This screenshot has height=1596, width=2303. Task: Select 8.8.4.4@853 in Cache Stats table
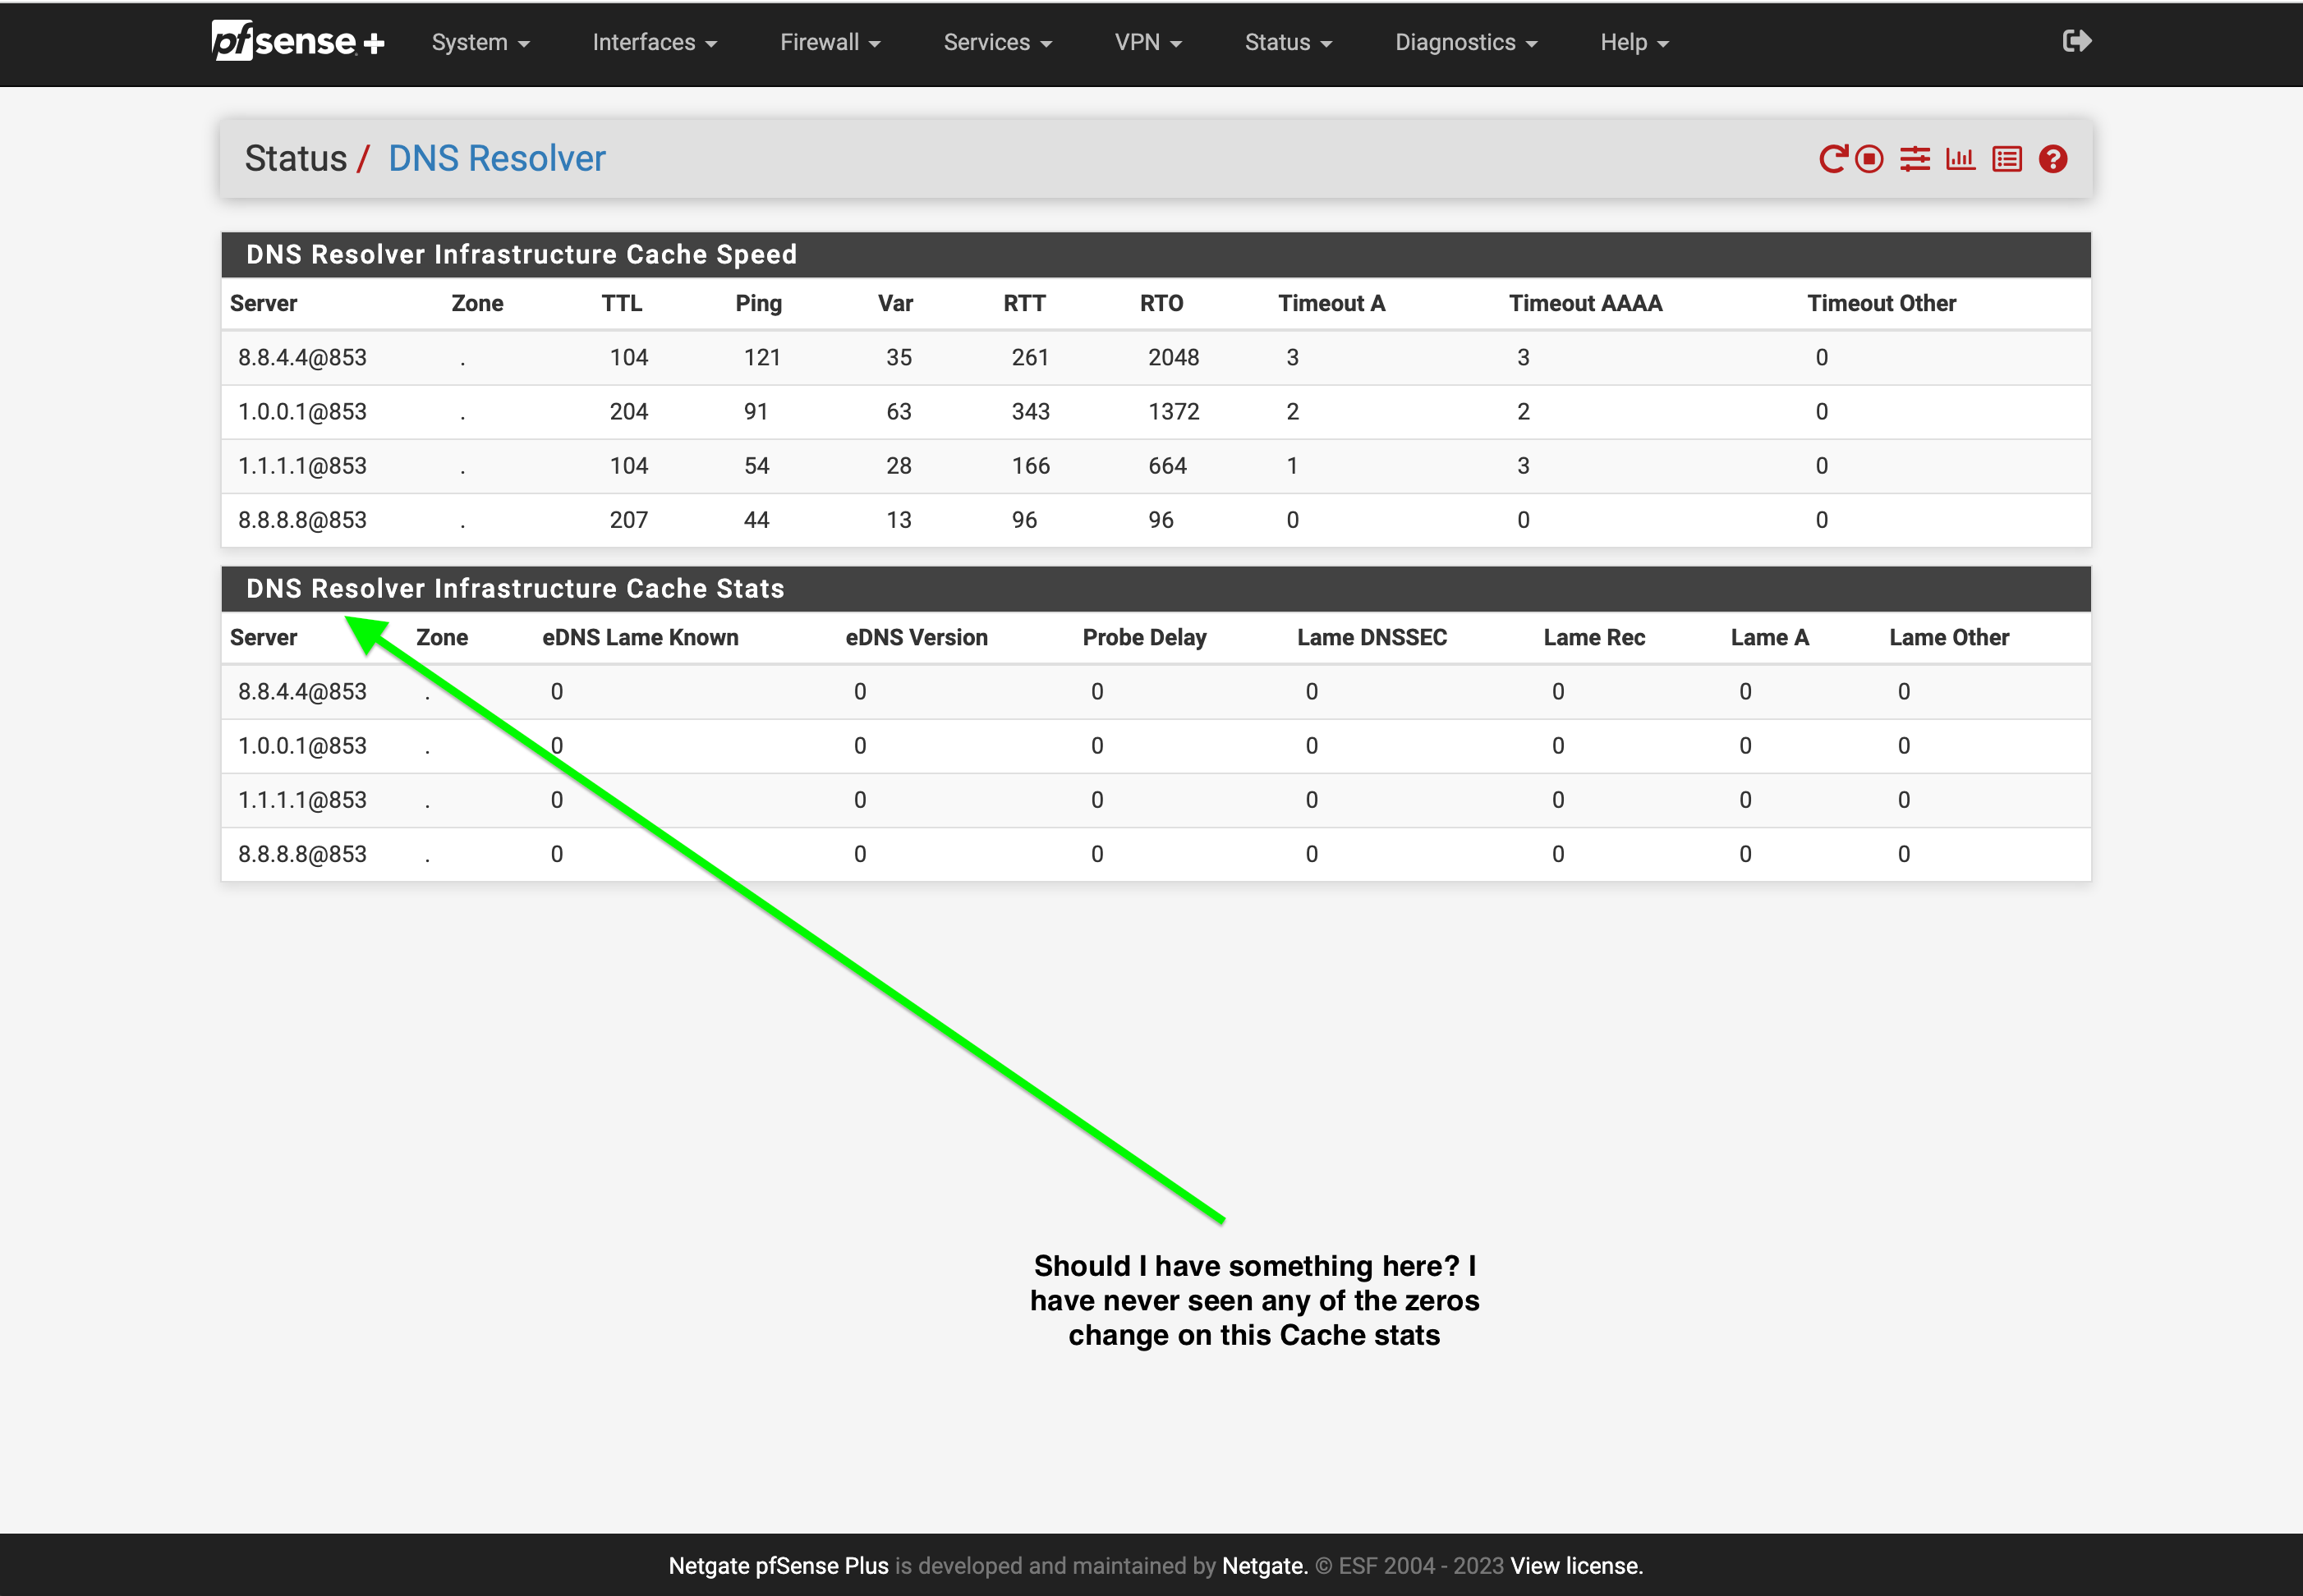click(x=302, y=691)
